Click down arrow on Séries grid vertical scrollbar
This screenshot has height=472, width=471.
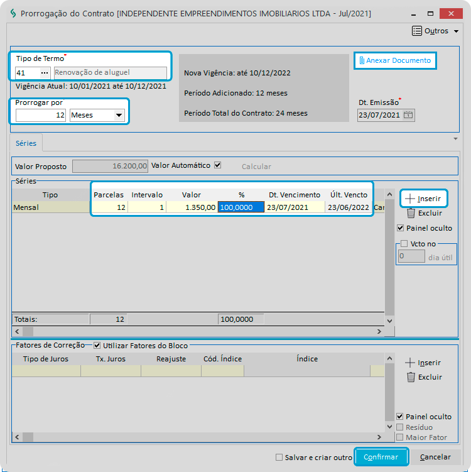(390, 321)
